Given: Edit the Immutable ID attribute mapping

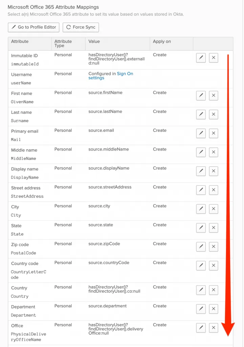Looking at the screenshot, I should [201, 58].
